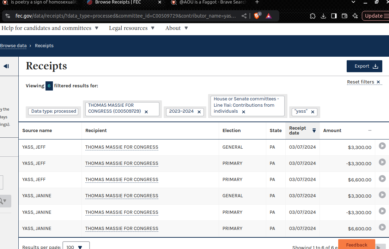
Task: Collapse the filters panel with arrow icon
Action: tap(6, 66)
